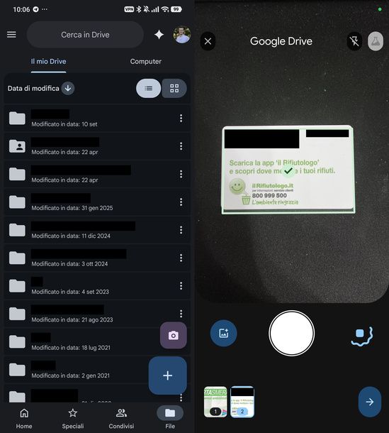Go to File in bottom navigation
The height and width of the screenshot is (433, 389).
click(x=170, y=418)
